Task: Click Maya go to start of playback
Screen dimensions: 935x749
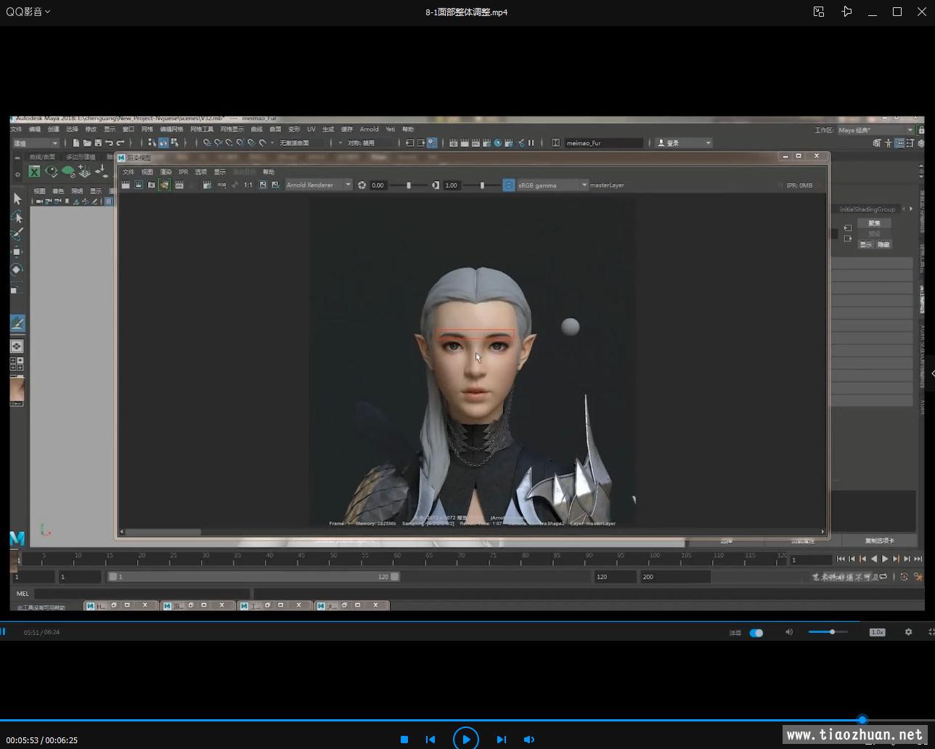Action: tap(841, 559)
